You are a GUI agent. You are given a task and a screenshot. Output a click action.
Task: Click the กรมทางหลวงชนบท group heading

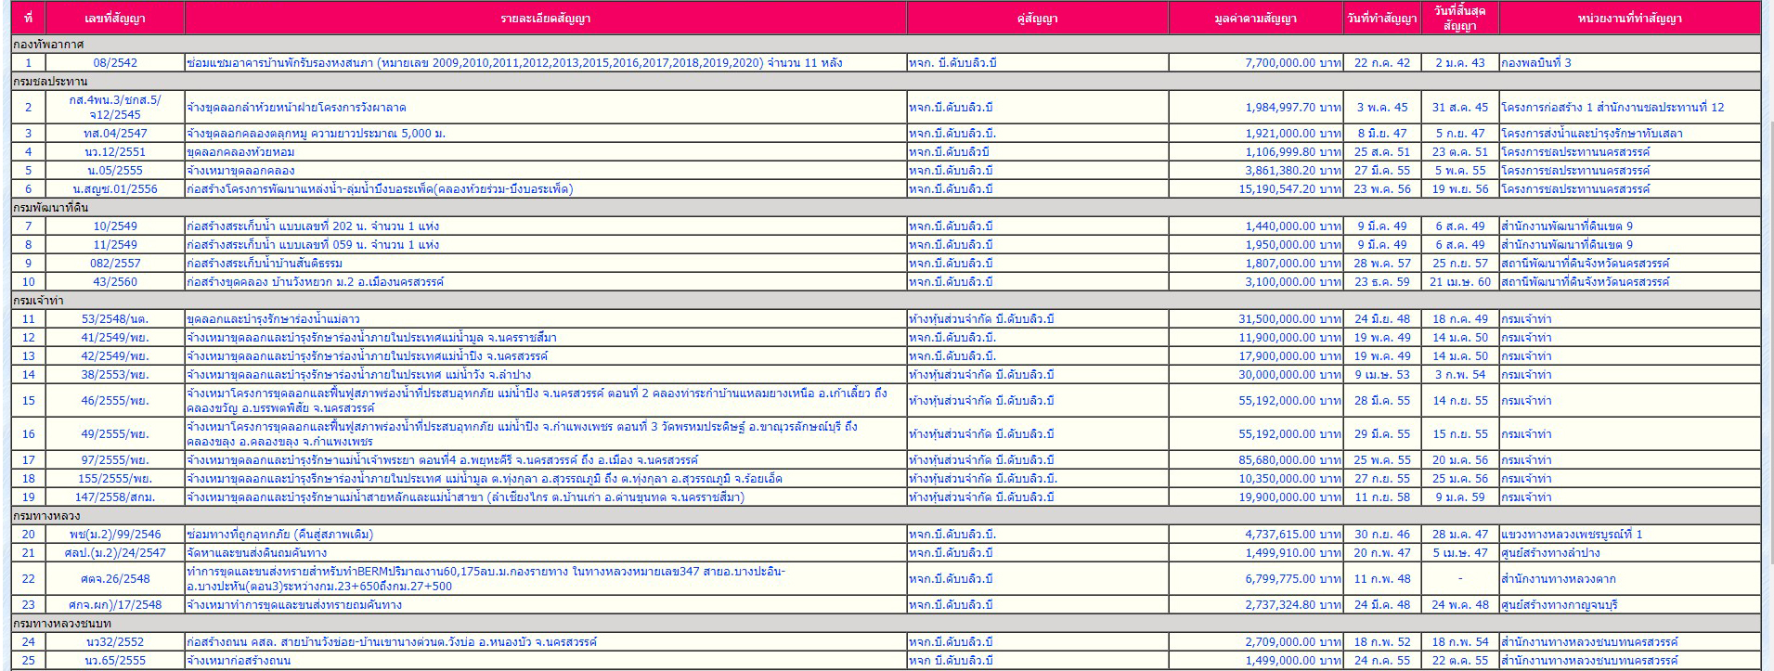pyautogui.click(x=61, y=624)
